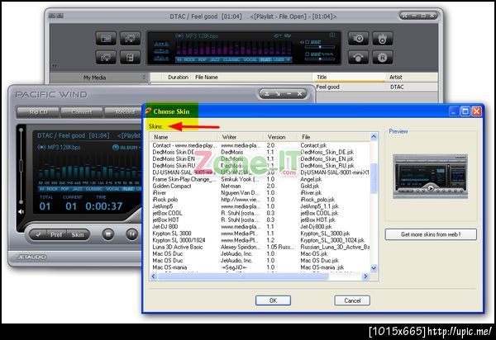
Task: Select CLASSIC equalizer preset in main window
Action: pyautogui.click(x=231, y=59)
